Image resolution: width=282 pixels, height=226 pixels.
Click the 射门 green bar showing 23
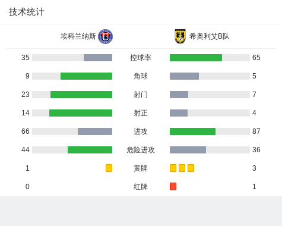81,95
